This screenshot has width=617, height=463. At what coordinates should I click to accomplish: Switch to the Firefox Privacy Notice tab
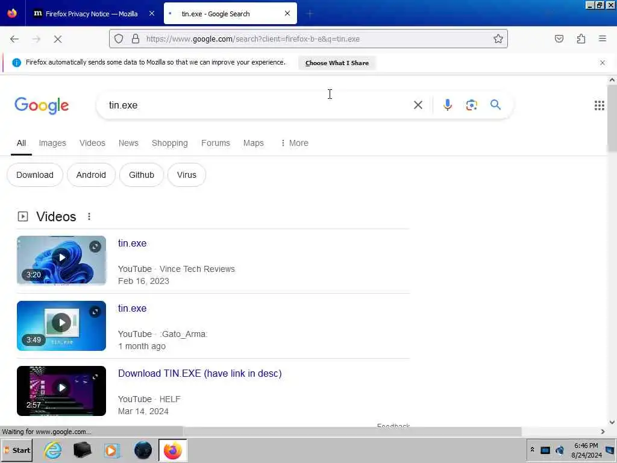pos(92,14)
